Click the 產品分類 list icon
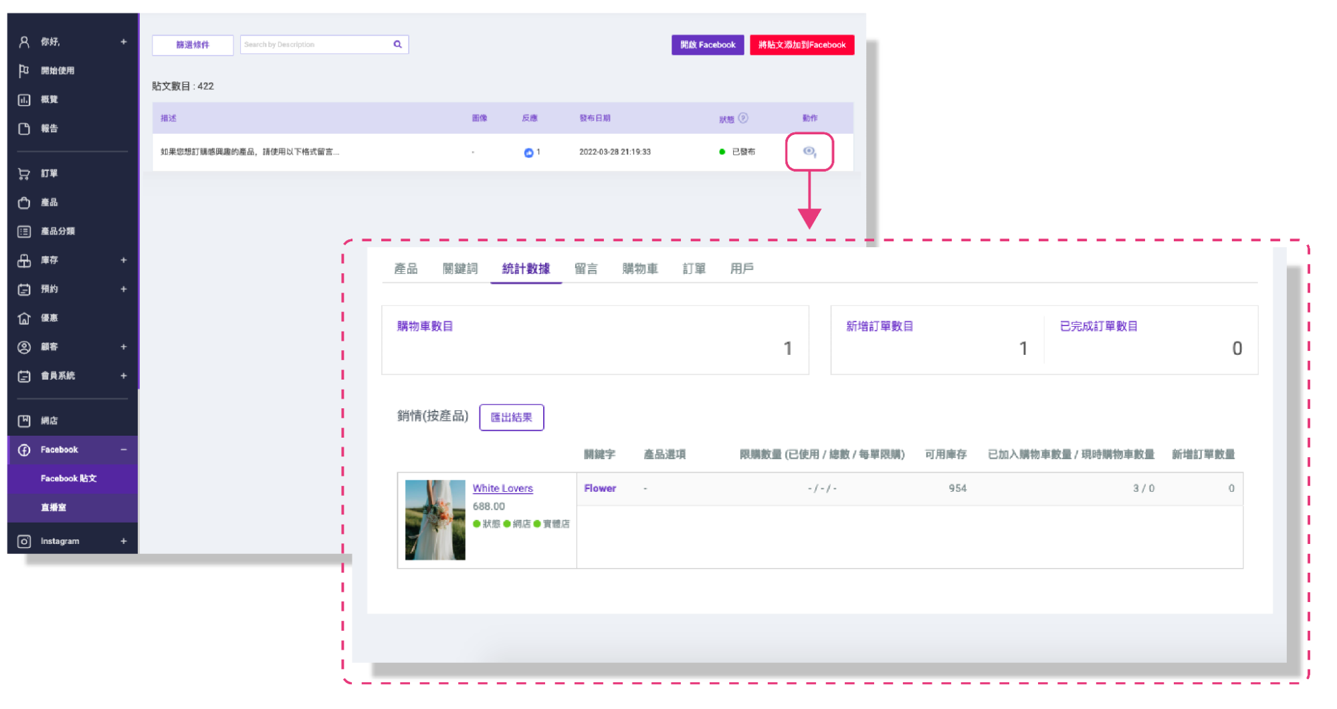Image resolution: width=1337 pixels, height=709 pixels. click(x=24, y=231)
